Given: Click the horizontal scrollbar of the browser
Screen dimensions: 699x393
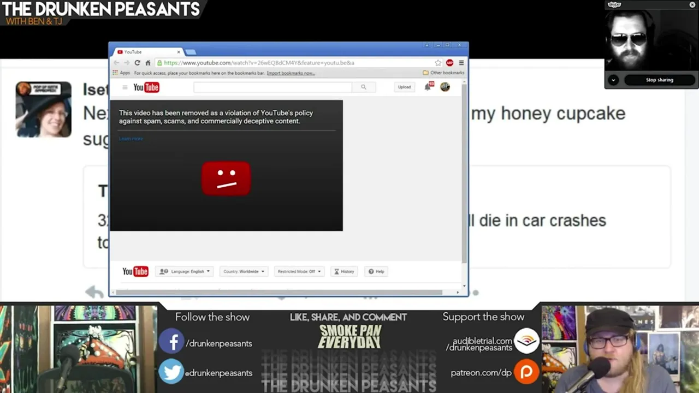Looking at the screenshot, I should coord(279,292).
